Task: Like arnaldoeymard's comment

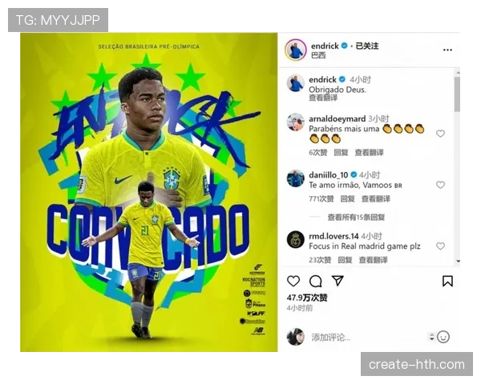Action: point(440,134)
